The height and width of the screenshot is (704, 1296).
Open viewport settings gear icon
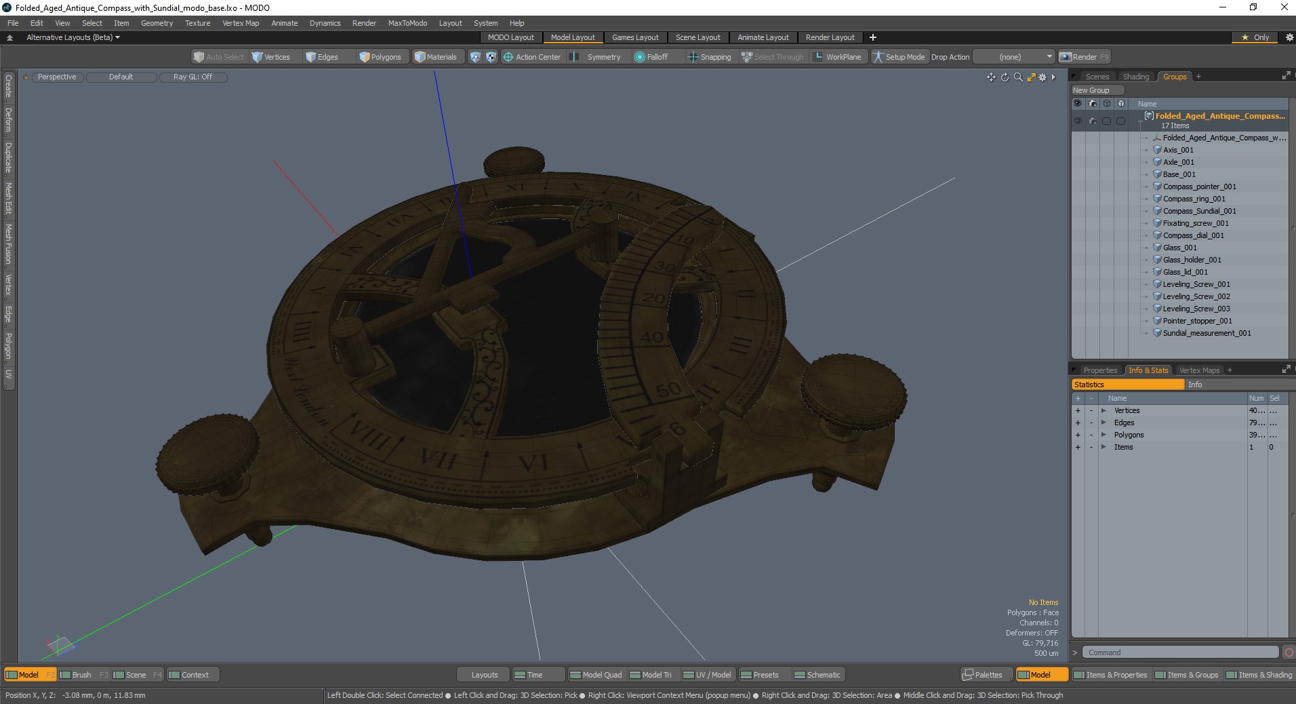1042,77
